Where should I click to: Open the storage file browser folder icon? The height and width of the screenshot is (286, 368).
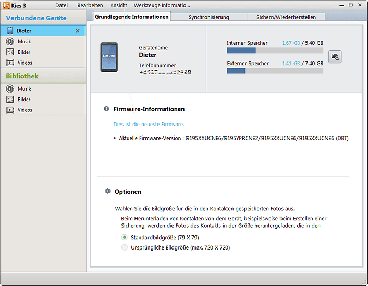(x=335, y=57)
